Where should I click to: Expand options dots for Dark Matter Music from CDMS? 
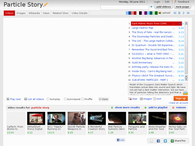[x=174, y=24]
